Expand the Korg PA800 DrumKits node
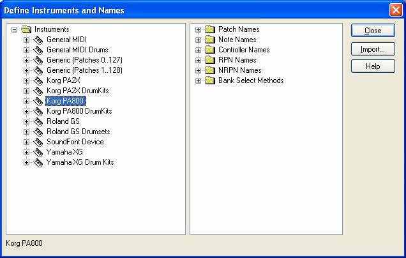Viewport: 406px width, 258px height. [26, 111]
